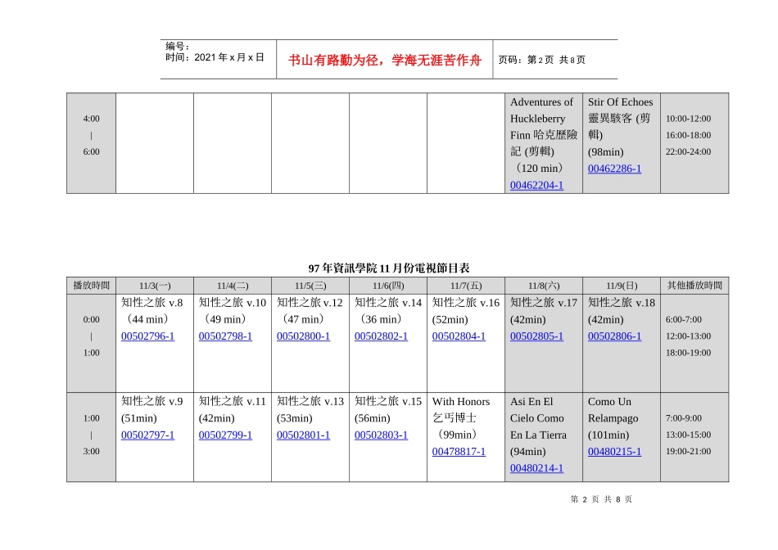Image resolution: width=778 pixels, height=550 pixels.
Task: Click the (101min) duration text
Action: tap(608, 435)
